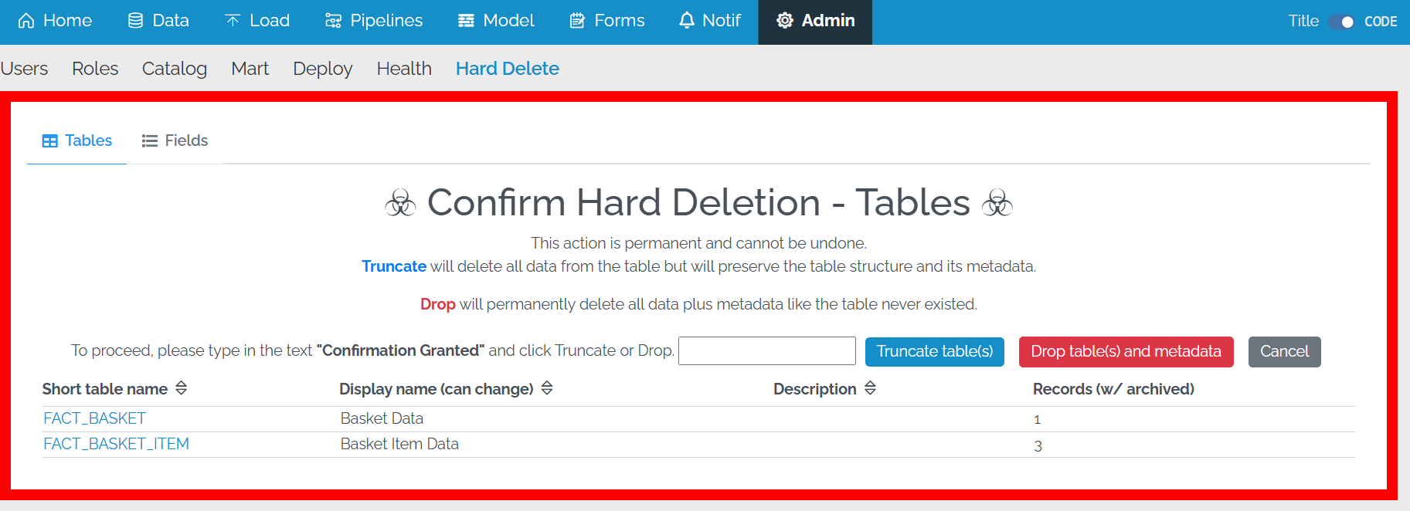Click the Drop table(s) and metadata button
Screen dimensions: 1410x511
pos(1125,351)
